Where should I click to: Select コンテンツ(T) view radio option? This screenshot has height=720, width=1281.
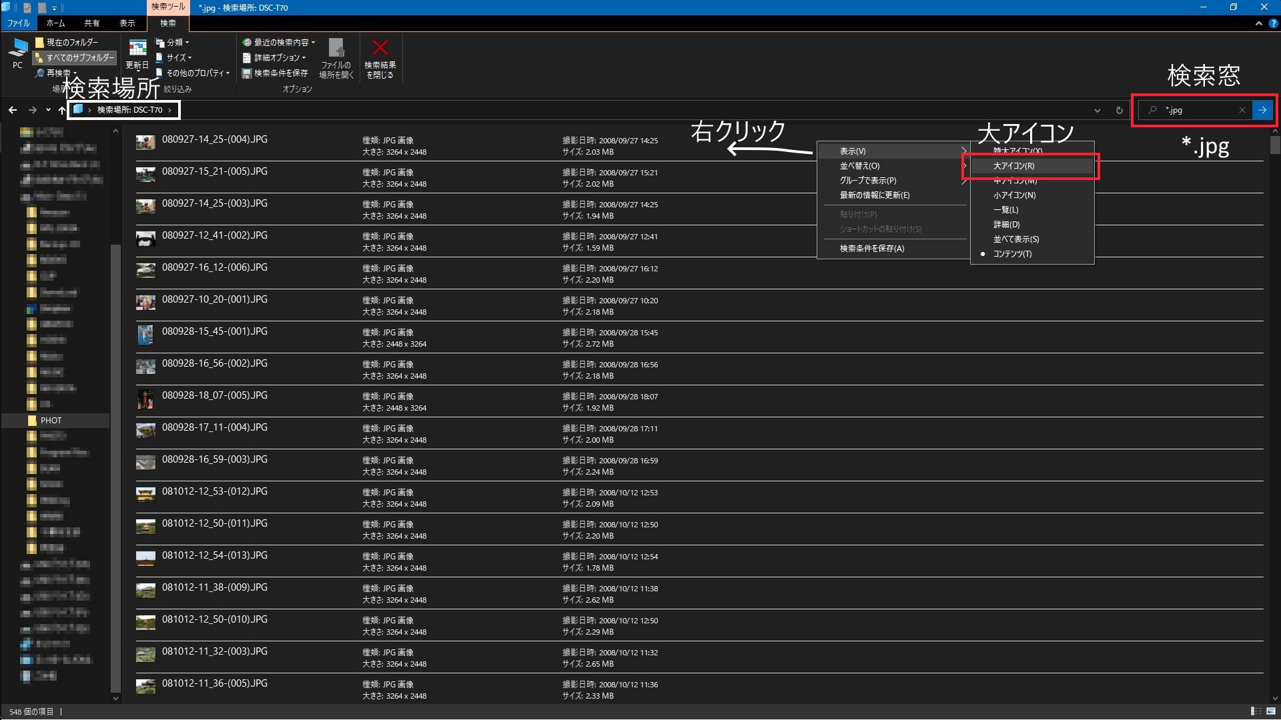pyautogui.click(x=1012, y=254)
